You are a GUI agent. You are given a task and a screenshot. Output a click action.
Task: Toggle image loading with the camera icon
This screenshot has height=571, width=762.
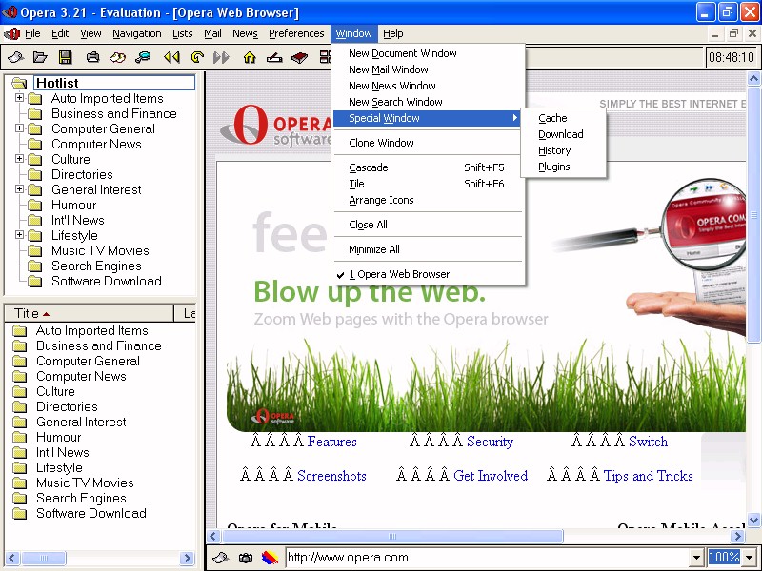coord(246,558)
